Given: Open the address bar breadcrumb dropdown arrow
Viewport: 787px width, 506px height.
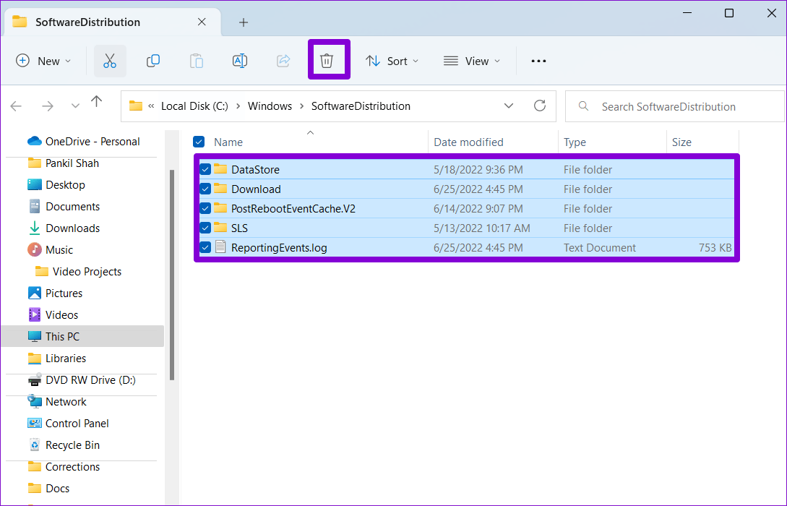Looking at the screenshot, I should [x=509, y=106].
